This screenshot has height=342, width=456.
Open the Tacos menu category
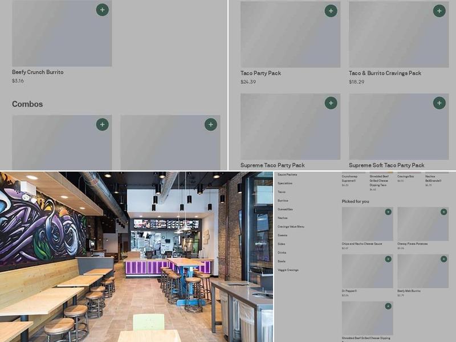(282, 192)
